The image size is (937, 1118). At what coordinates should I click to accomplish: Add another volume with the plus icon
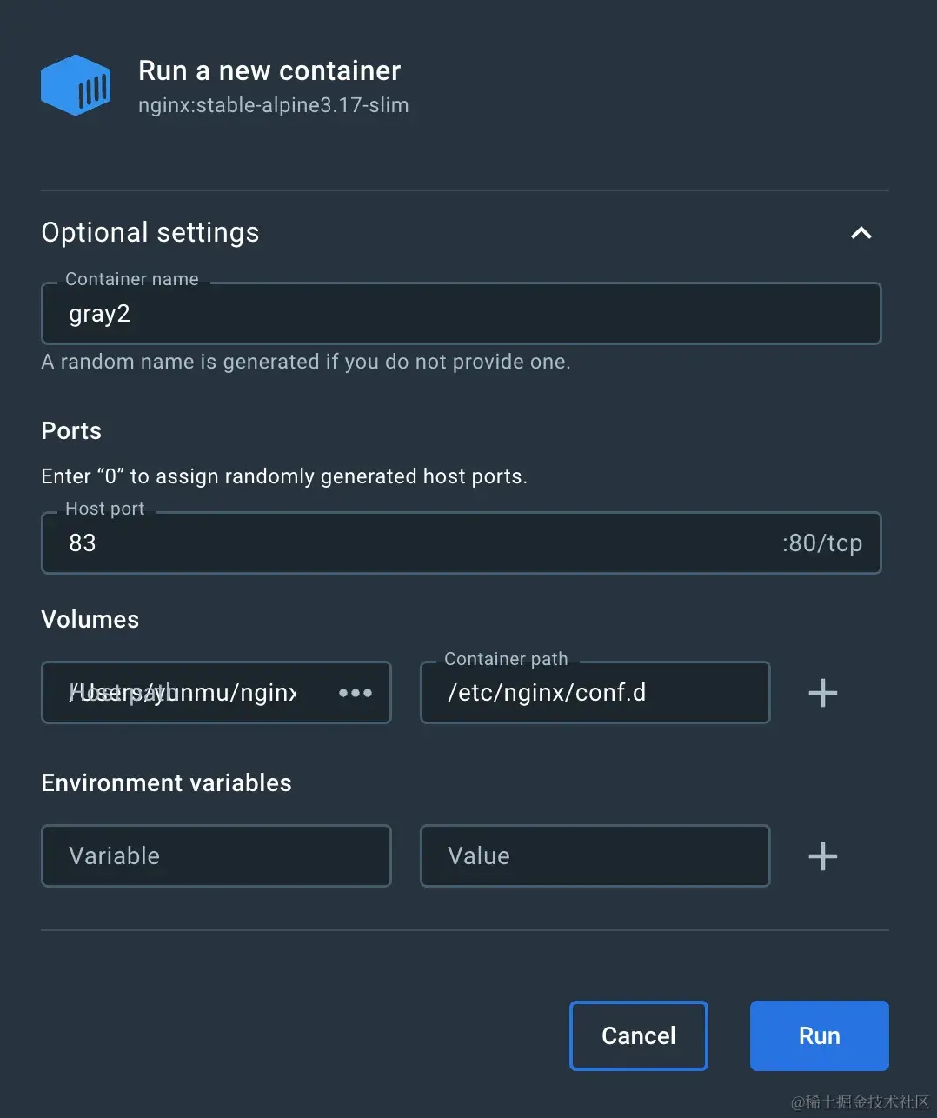click(822, 693)
